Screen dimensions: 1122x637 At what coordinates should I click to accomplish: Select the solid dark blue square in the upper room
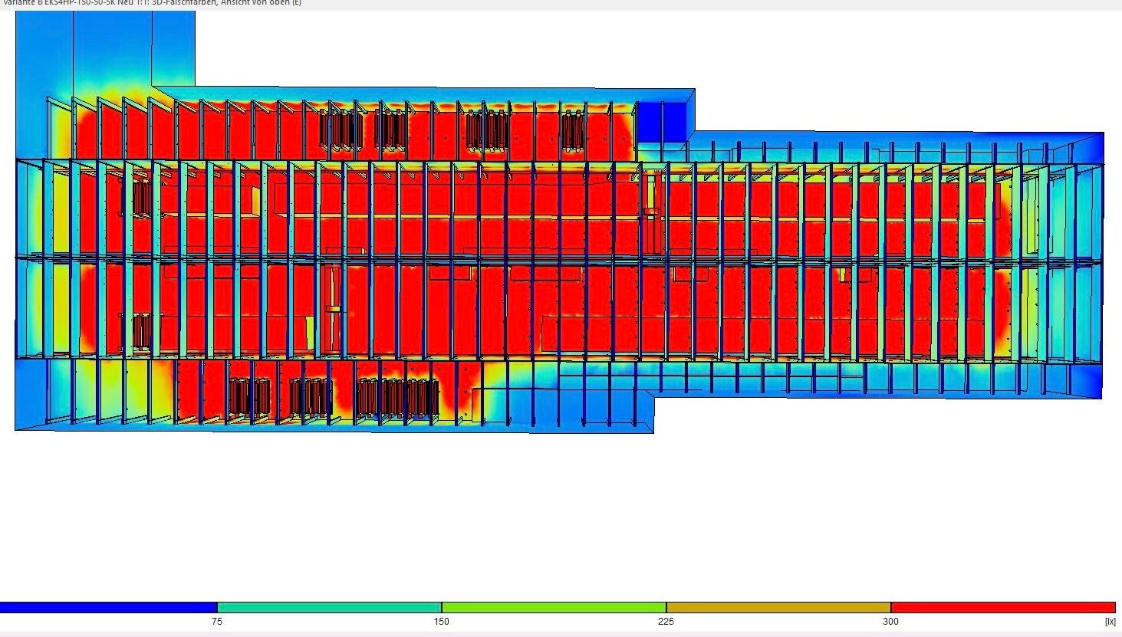click(662, 121)
